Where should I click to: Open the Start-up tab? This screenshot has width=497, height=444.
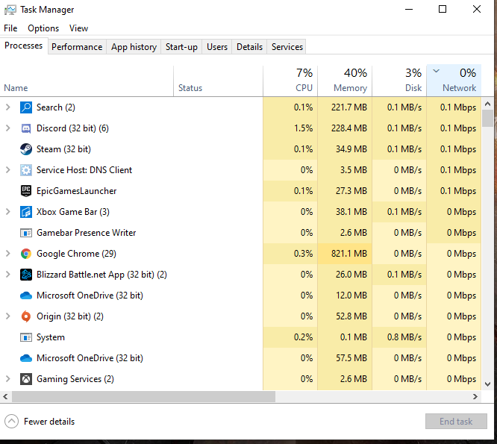(x=181, y=47)
